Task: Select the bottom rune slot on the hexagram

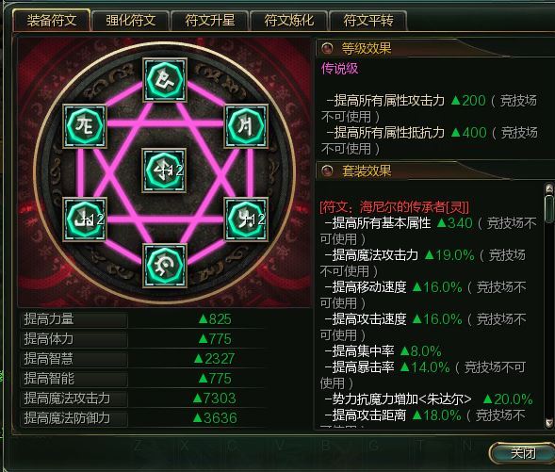Action: click(x=165, y=266)
